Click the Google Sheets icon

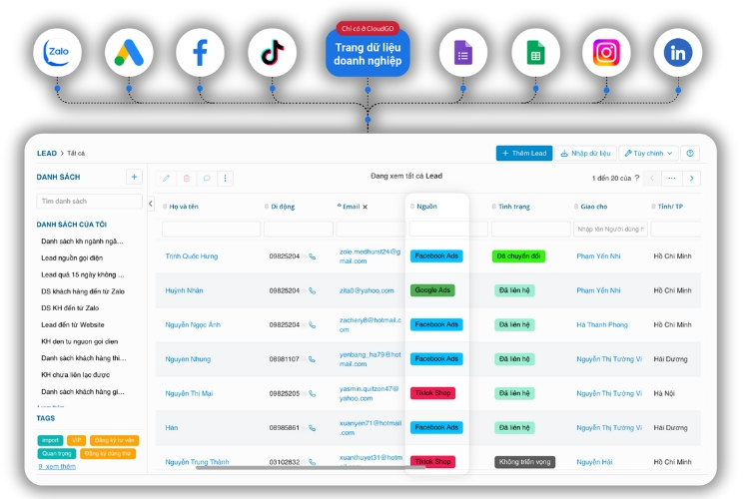[535, 54]
